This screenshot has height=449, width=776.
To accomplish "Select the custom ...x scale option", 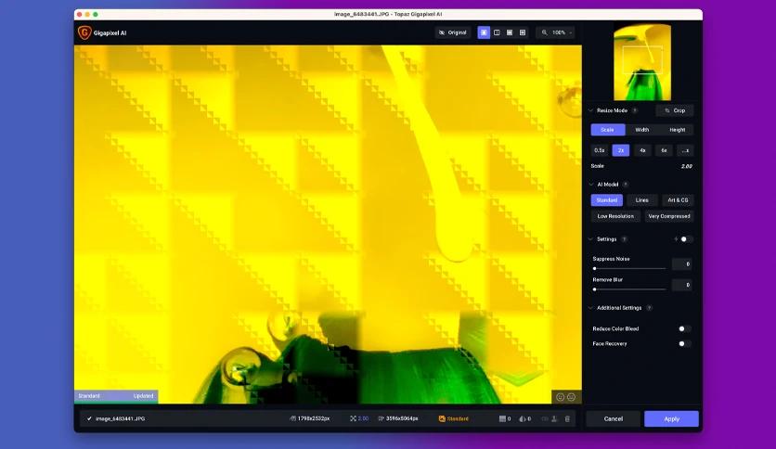I will coord(685,150).
